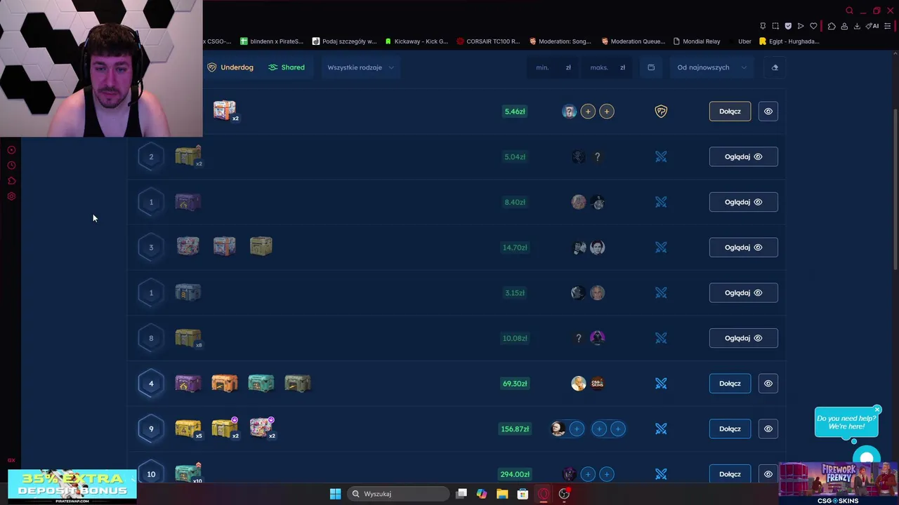Screen dimensions: 899x505
Task: Click player avatar in the 69.30zł battle
Action: pos(578,383)
